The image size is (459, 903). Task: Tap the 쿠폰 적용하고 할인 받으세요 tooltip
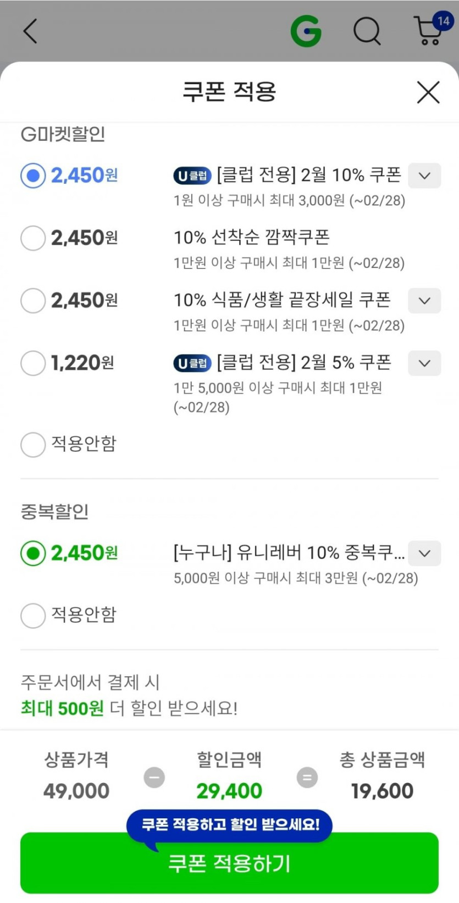point(230,824)
